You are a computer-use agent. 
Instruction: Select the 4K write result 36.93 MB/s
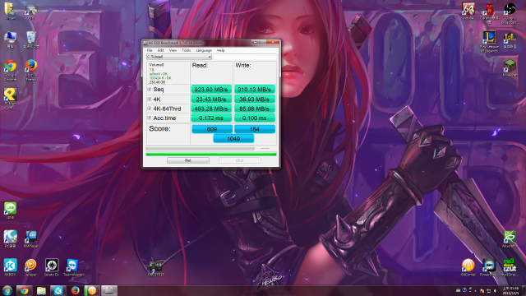coord(254,99)
